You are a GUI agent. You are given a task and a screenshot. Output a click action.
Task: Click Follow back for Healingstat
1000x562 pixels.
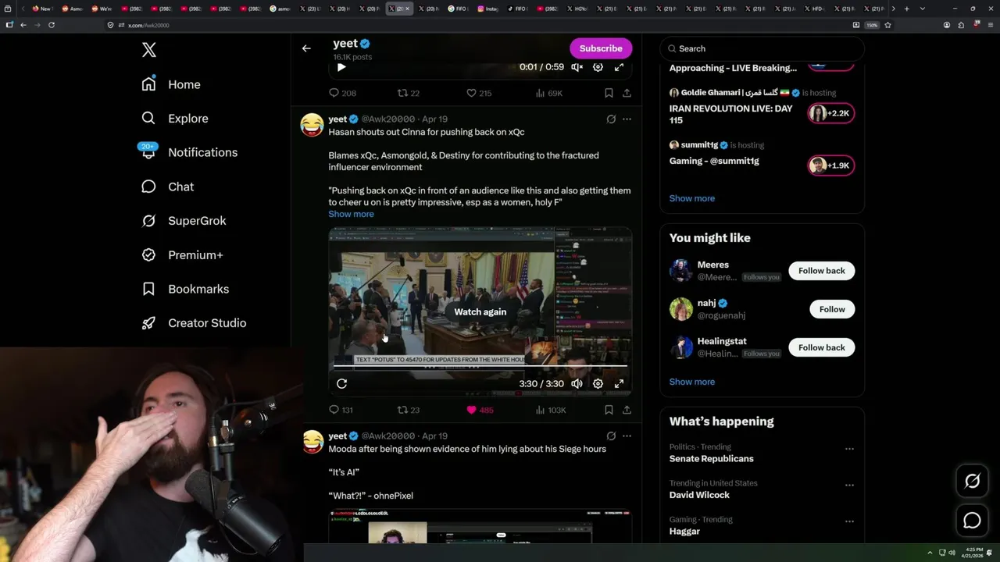pos(821,347)
